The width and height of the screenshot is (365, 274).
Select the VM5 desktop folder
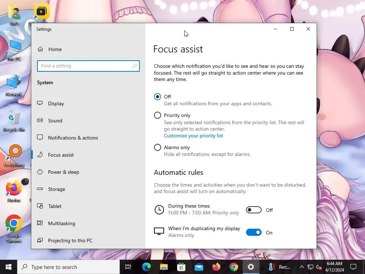tap(14, 15)
